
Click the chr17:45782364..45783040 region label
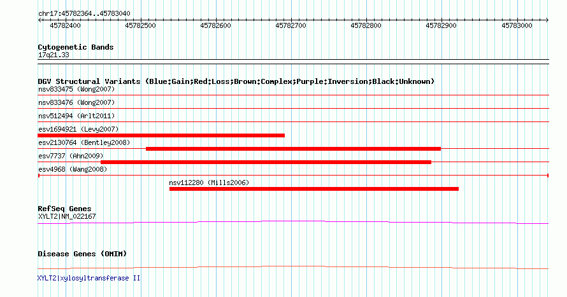84,14
